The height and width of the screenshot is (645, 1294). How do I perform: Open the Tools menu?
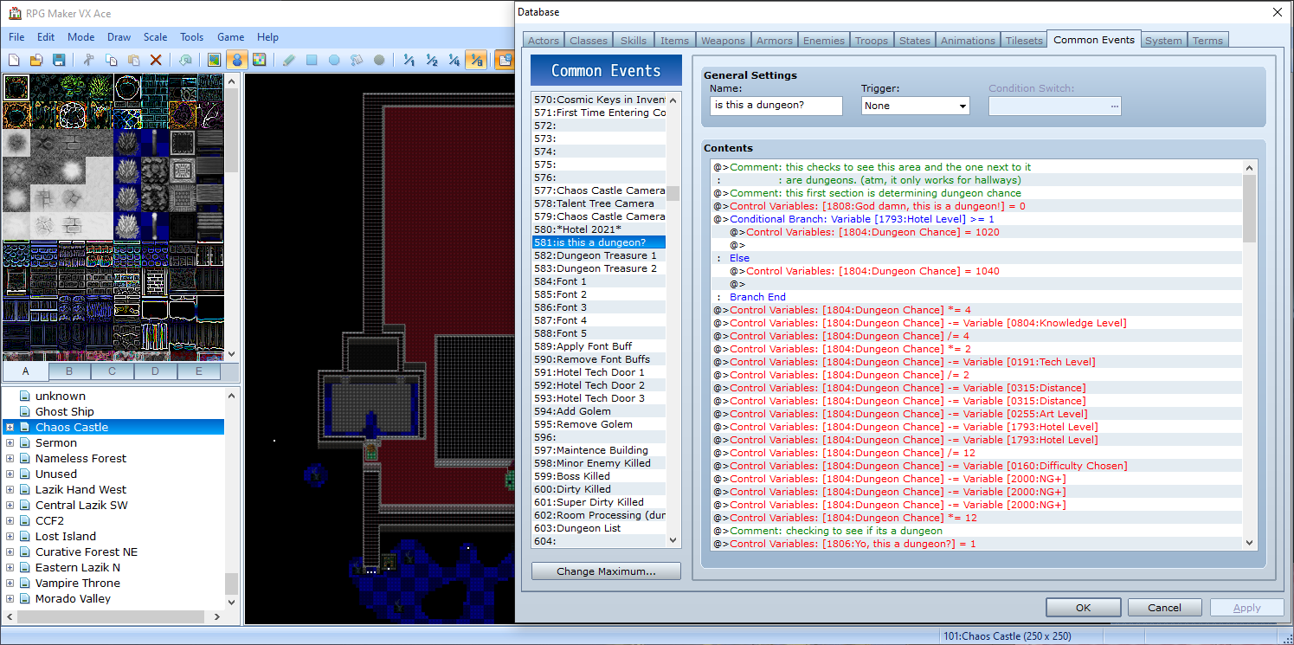(192, 37)
